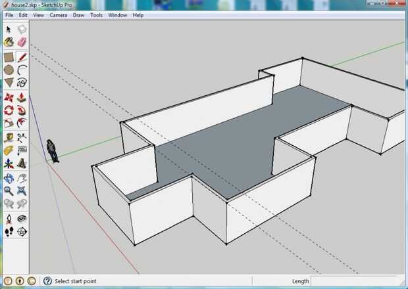Select the Move tool with red arrows

click(x=9, y=98)
